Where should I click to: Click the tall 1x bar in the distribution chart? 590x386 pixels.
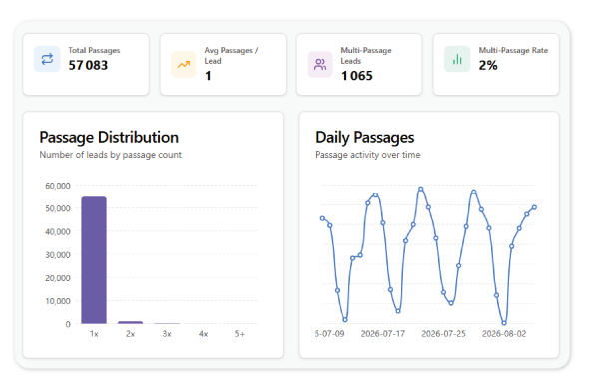(94, 260)
